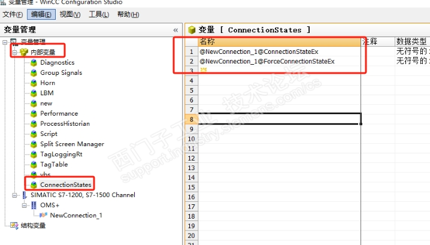Image resolution: width=430 pixels, height=245 pixels.
Task: Select the ProcessHistorian tag group
Action: click(x=65, y=123)
